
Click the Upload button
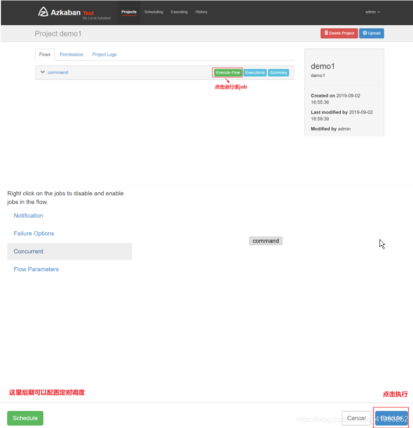[371, 33]
